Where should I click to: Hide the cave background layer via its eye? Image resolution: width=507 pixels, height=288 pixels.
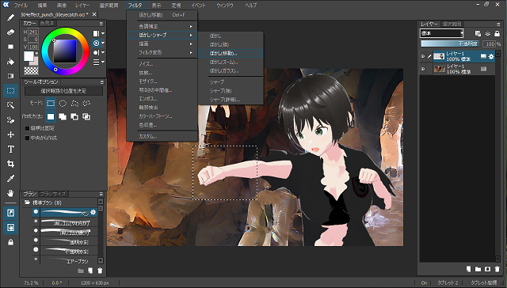tap(422, 69)
